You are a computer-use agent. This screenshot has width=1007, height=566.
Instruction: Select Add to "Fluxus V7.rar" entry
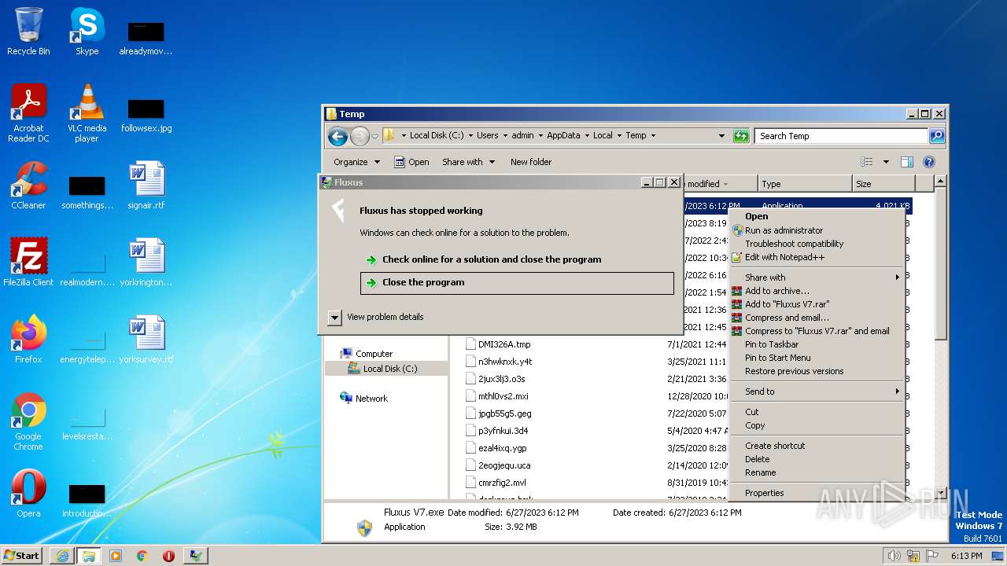(x=816, y=304)
